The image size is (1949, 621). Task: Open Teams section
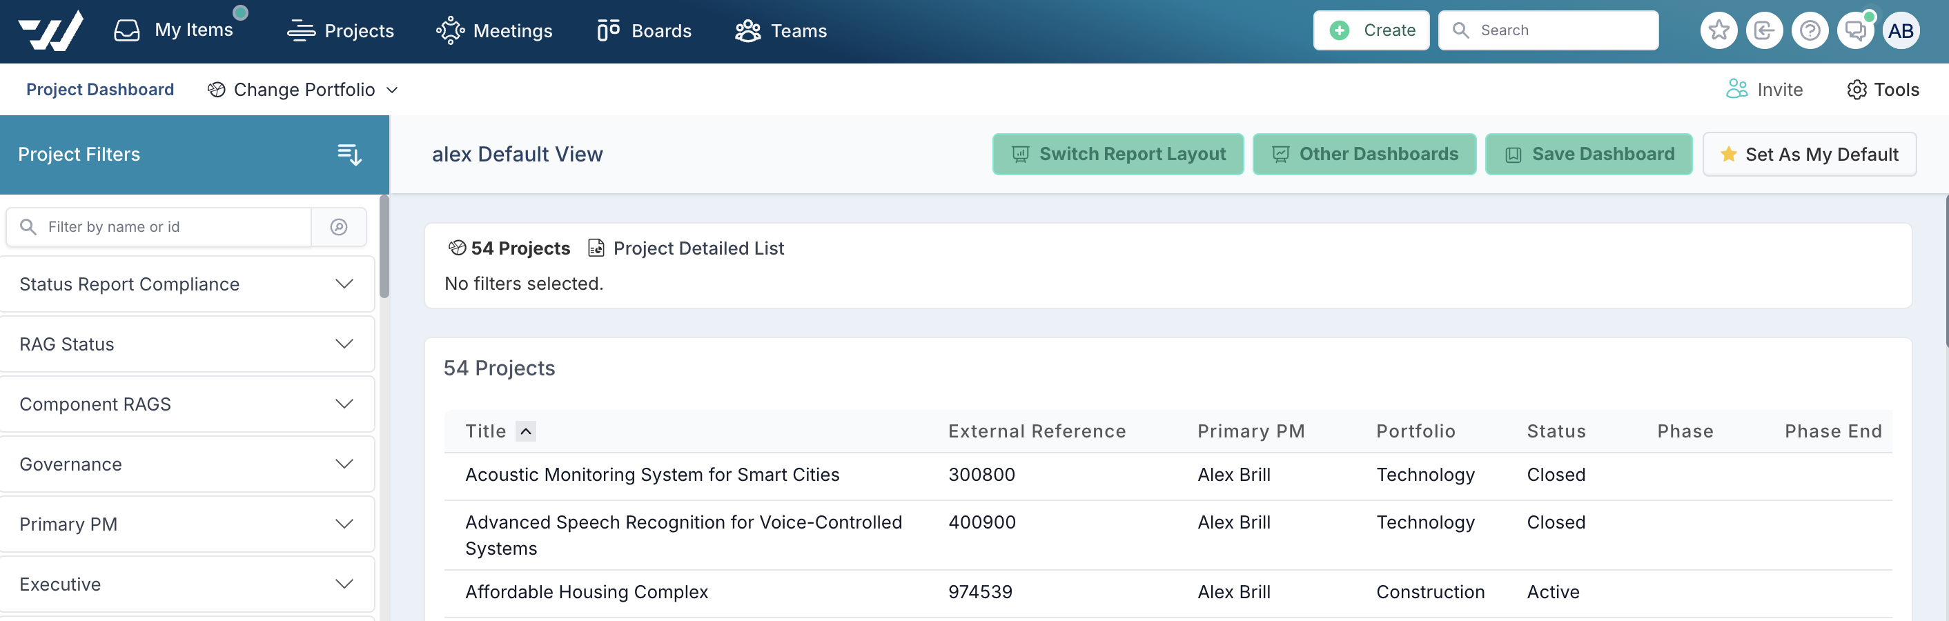pos(781,30)
